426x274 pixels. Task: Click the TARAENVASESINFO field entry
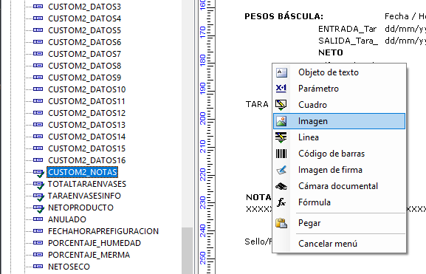[x=84, y=196]
